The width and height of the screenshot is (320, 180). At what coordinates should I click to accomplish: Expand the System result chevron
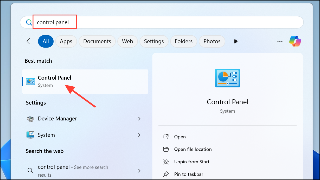139,135
